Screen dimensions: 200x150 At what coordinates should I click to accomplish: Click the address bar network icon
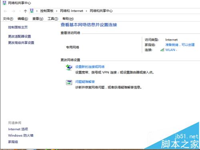coord(32,11)
